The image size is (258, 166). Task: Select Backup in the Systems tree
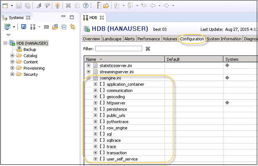30,49
